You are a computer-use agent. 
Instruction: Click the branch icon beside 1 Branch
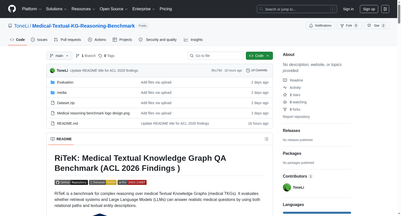click(78, 56)
